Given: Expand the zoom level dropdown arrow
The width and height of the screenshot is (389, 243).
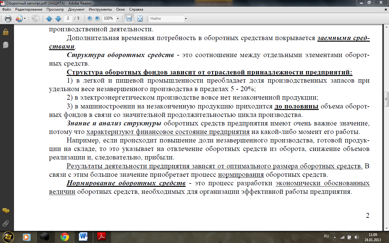Looking at the screenshot, I should [118, 19].
